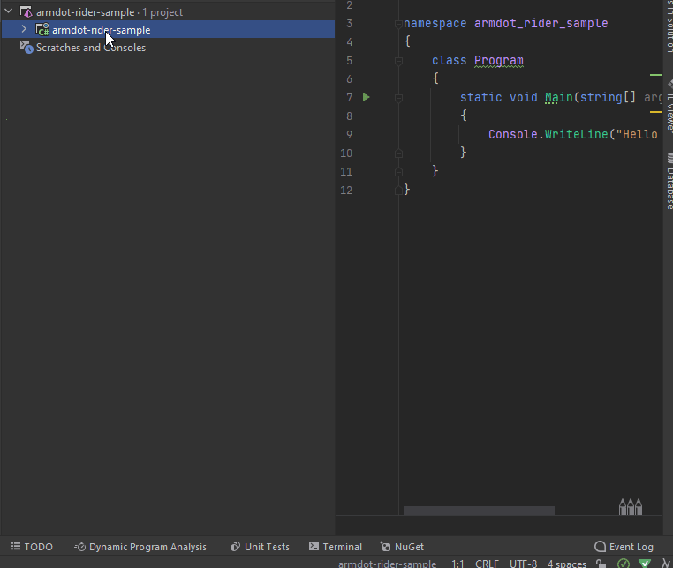Click the armdot-rider-sample context in the status bar

[x=387, y=564]
